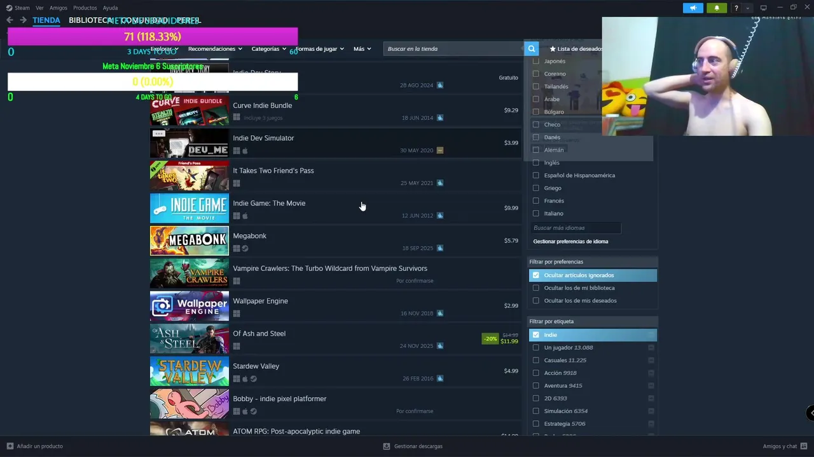Click review icon on Indie Dev Simulator row
The width and height of the screenshot is (814, 457).
pyautogui.click(x=440, y=150)
